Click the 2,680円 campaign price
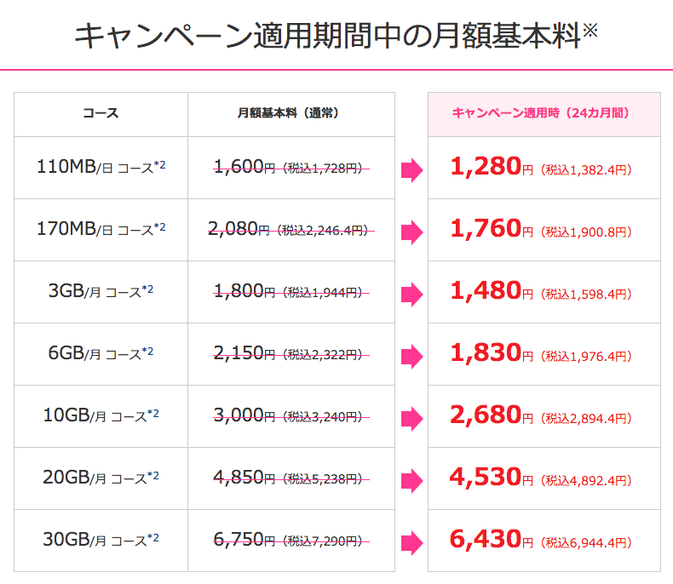The image size is (673, 584). click(x=492, y=415)
